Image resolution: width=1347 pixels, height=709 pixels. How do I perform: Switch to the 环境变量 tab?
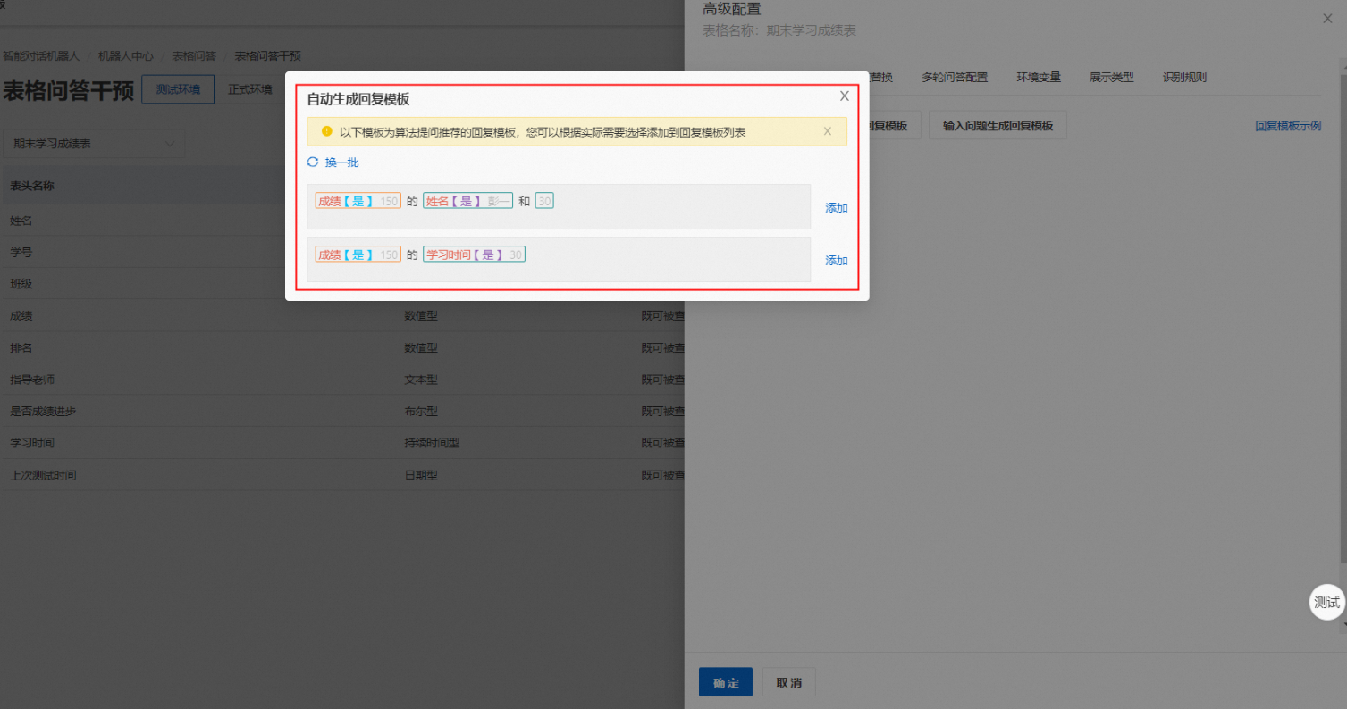coord(1039,78)
